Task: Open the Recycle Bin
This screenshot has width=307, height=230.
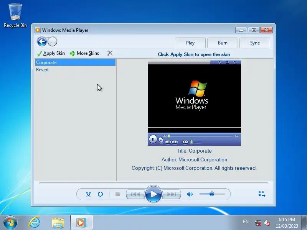Action: pyautogui.click(x=15, y=16)
